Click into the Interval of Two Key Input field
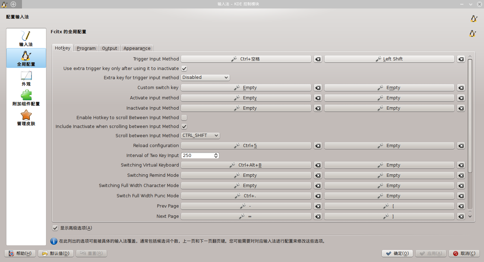Screen dimensions: 484x262 tap(197, 156)
